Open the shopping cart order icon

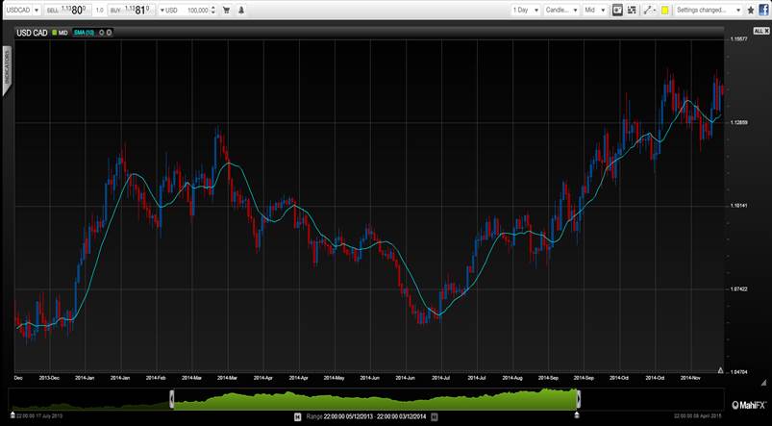click(x=227, y=10)
